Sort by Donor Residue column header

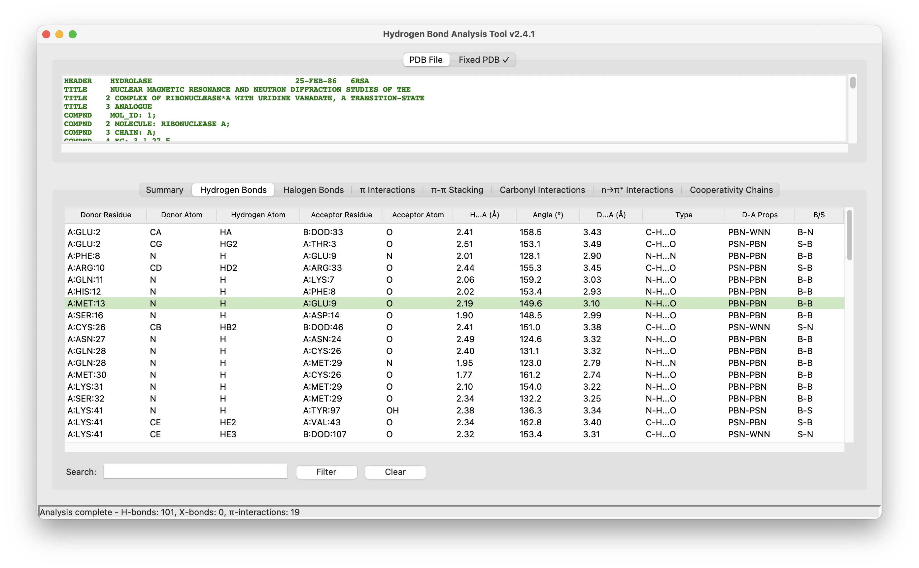106,215
